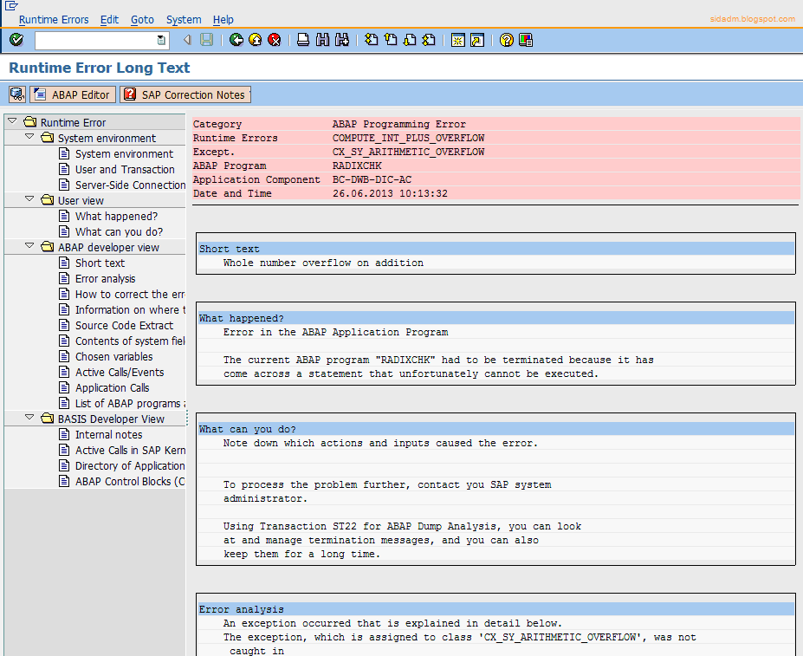Click COMPUTE_INT_PLUS_OVERFLOW runtime error text
The height and width of the screenshot is (656, 803).
[408, 138]
